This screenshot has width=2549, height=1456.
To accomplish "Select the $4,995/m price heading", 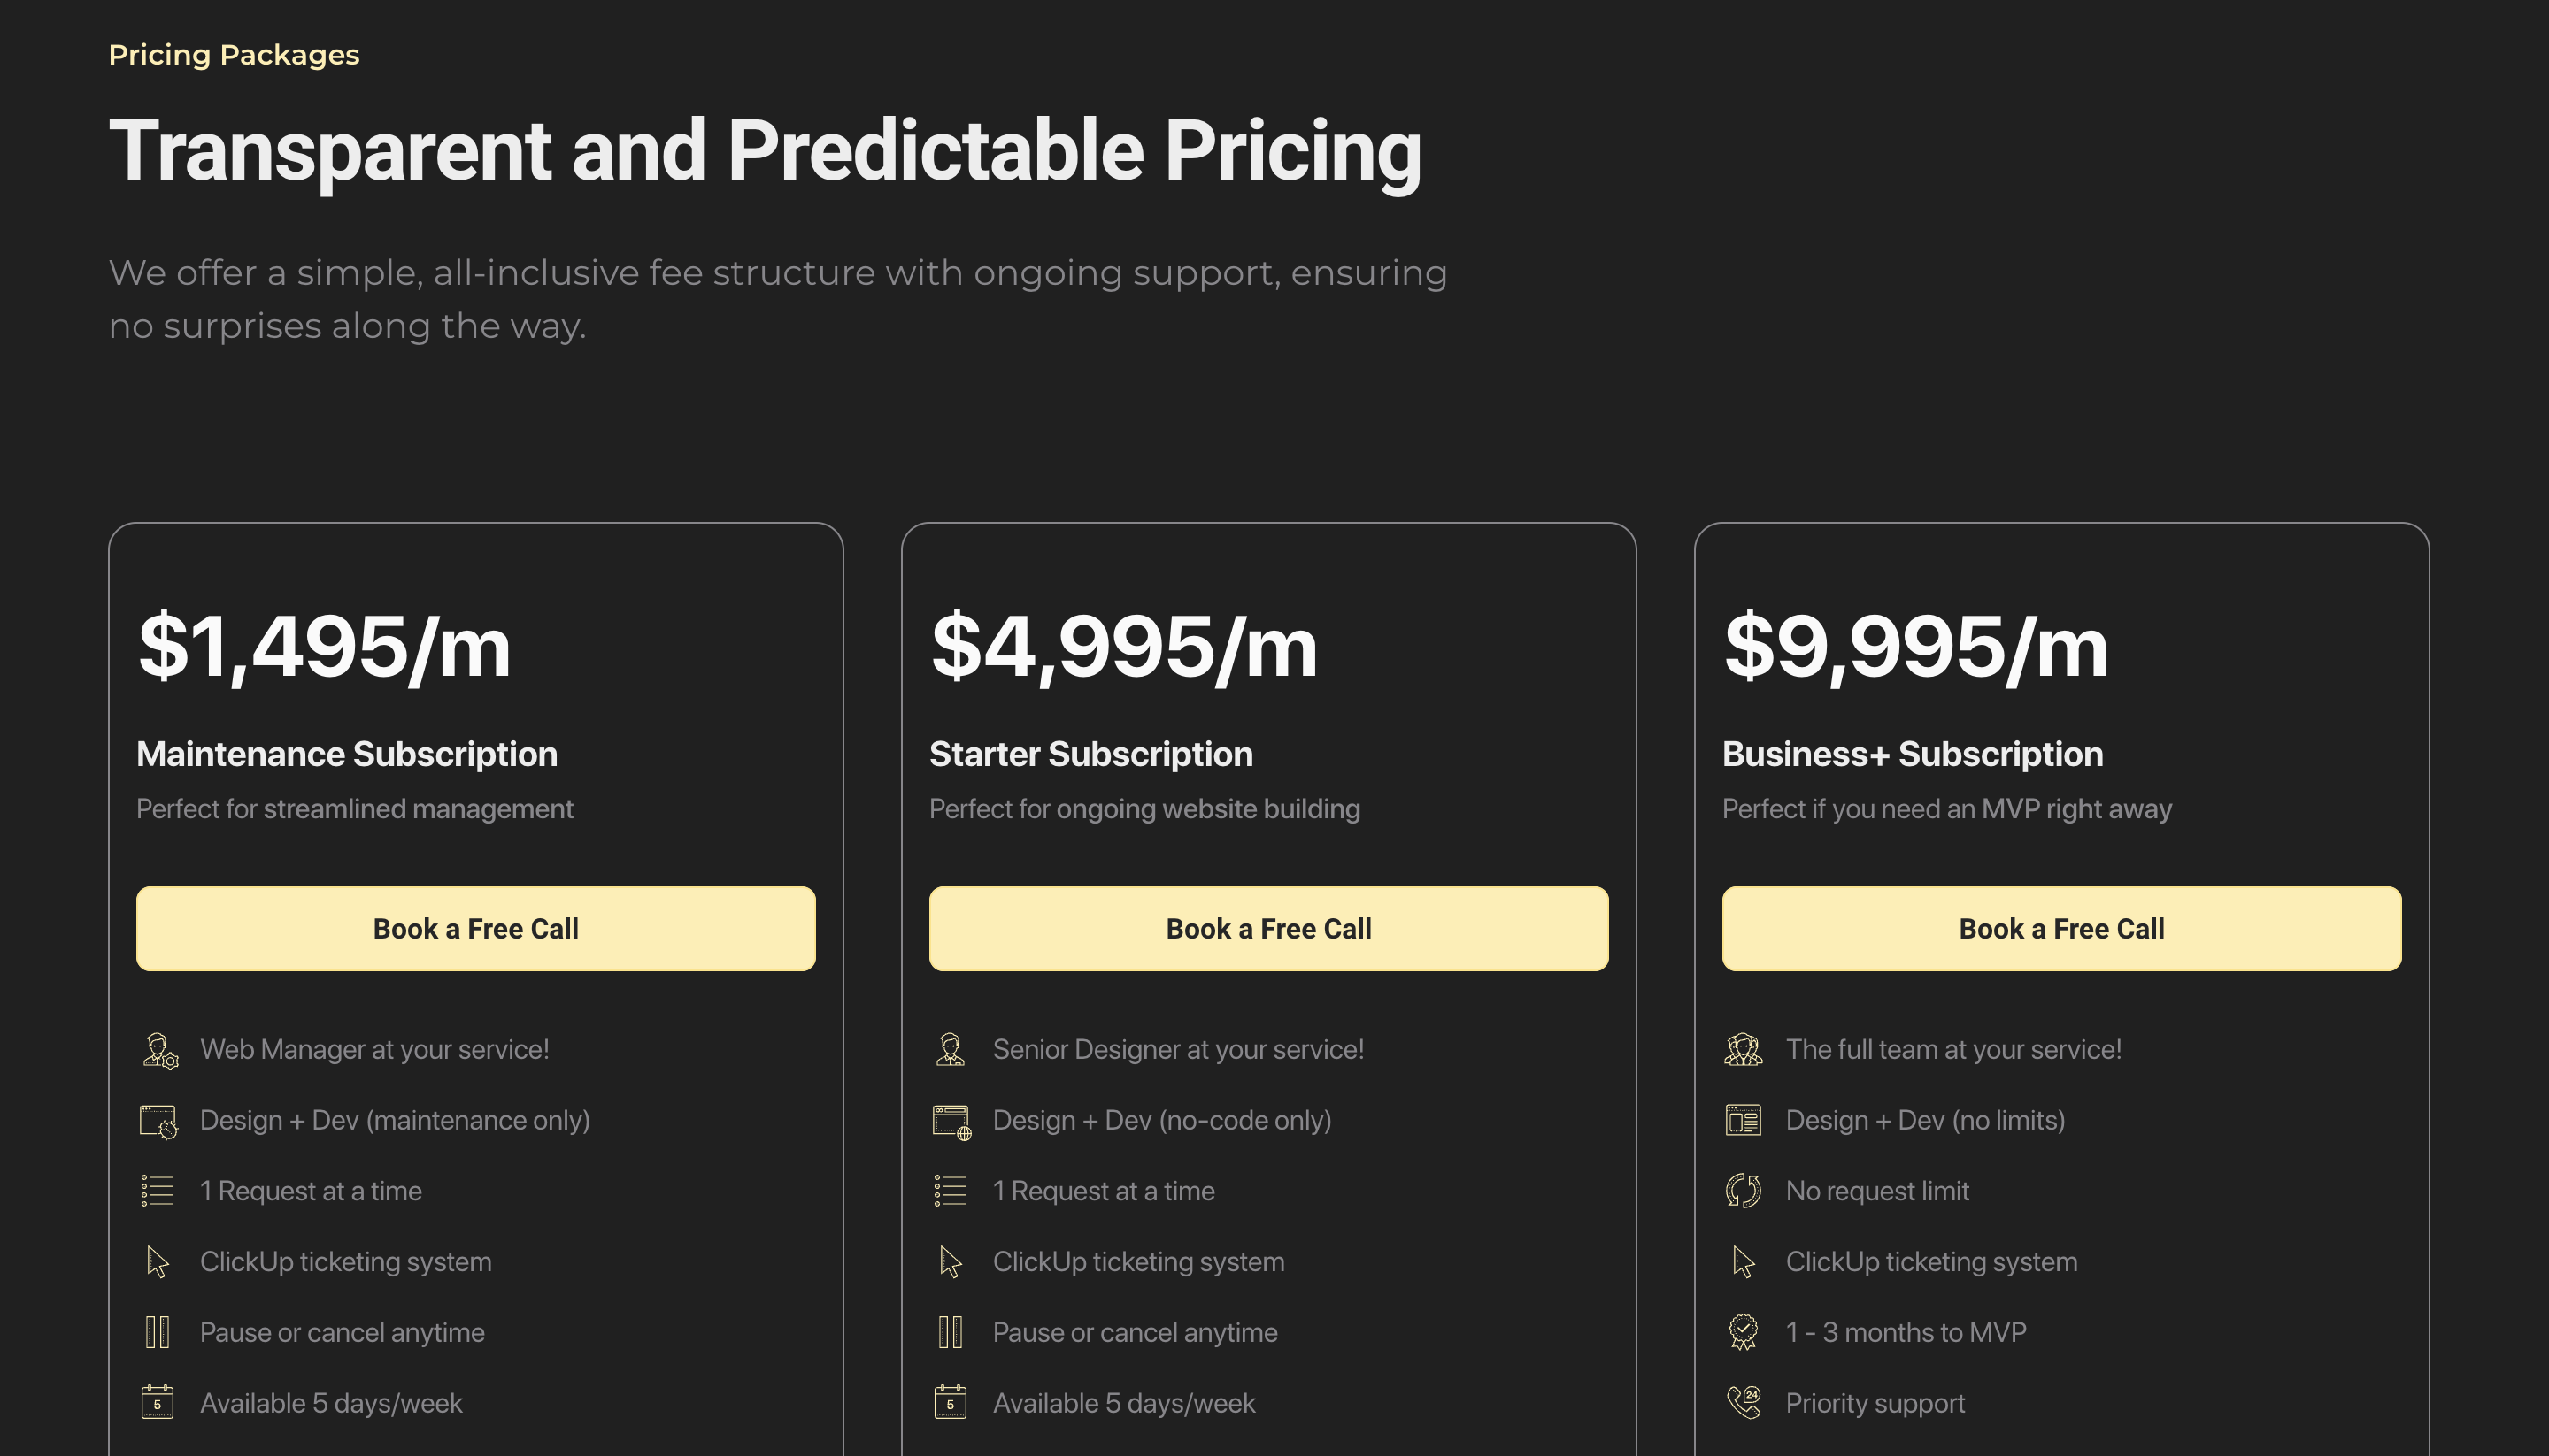I will pyautogui.click(x=1124, y=647).
